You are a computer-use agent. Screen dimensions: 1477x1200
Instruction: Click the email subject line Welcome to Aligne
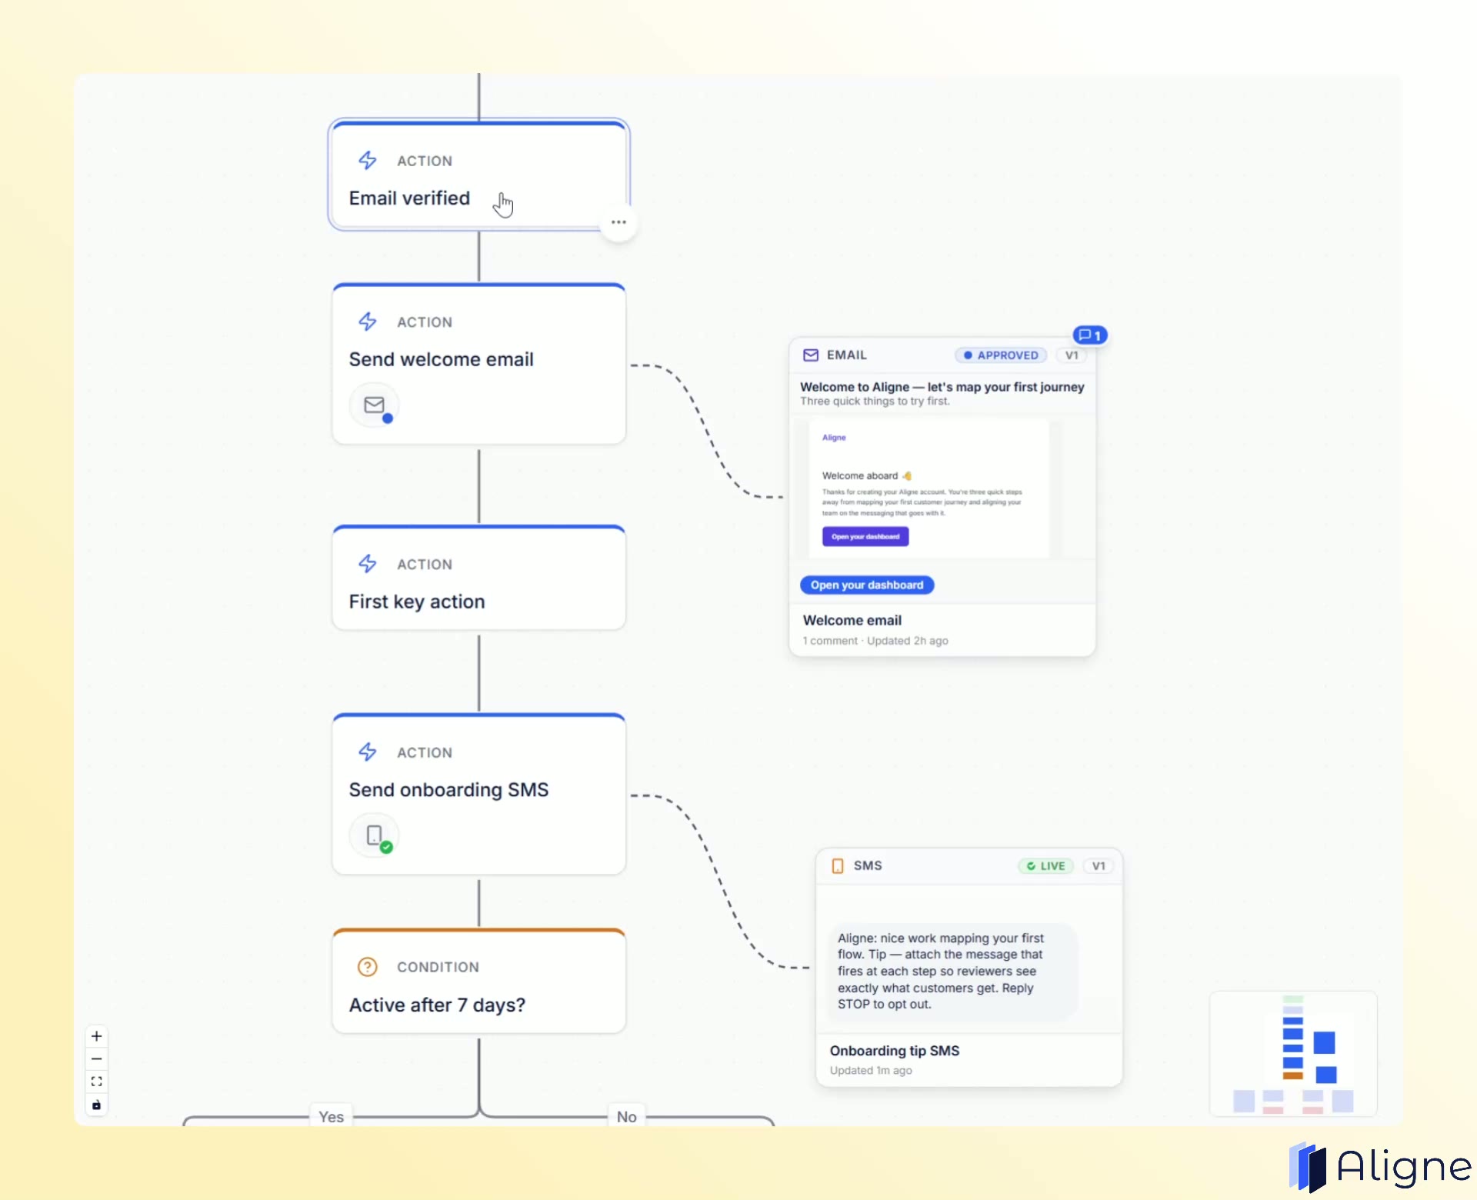(x=942, y=387)
